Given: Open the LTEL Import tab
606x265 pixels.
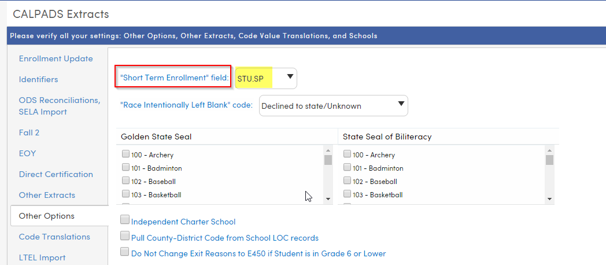Looking at the screenshot, I should (42, 257).
